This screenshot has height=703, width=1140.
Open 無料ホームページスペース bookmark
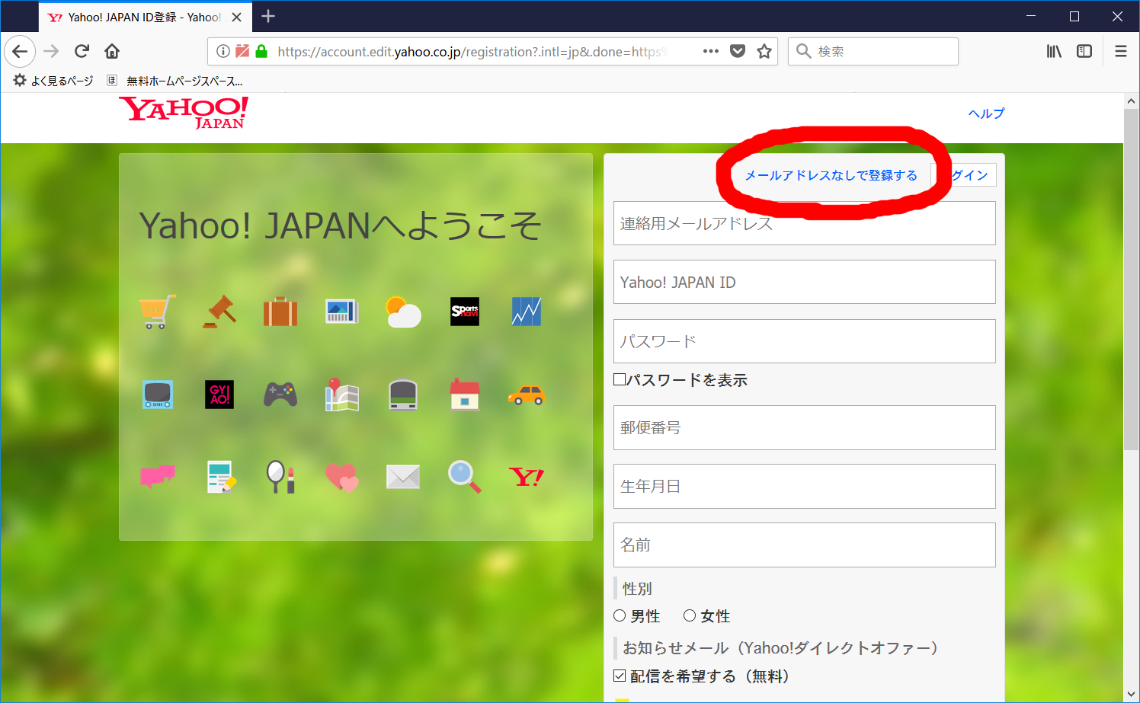pos(175,81)
